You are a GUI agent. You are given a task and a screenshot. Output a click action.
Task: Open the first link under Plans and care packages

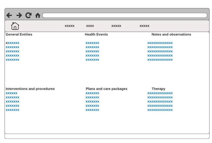(x=92, y=93)
